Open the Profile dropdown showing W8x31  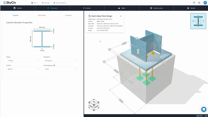[23, 69]
